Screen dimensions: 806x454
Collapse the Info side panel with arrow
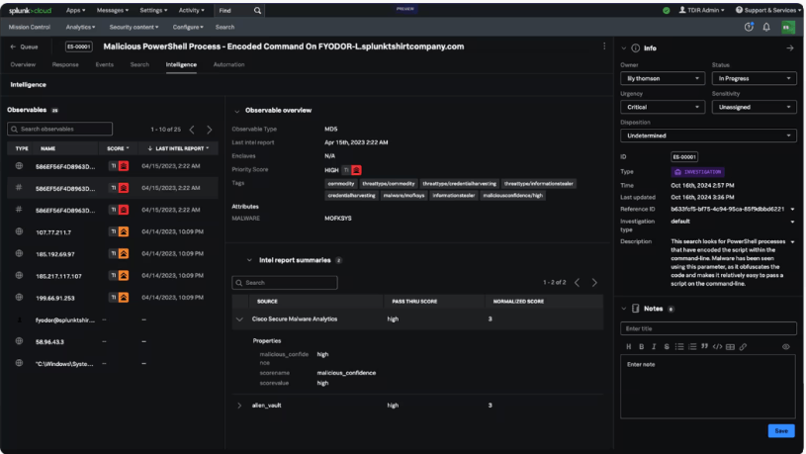[x=789, y=47]
